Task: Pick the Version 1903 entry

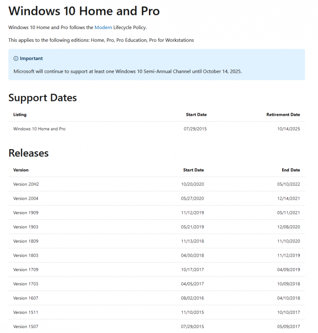Action: [29, 227]
